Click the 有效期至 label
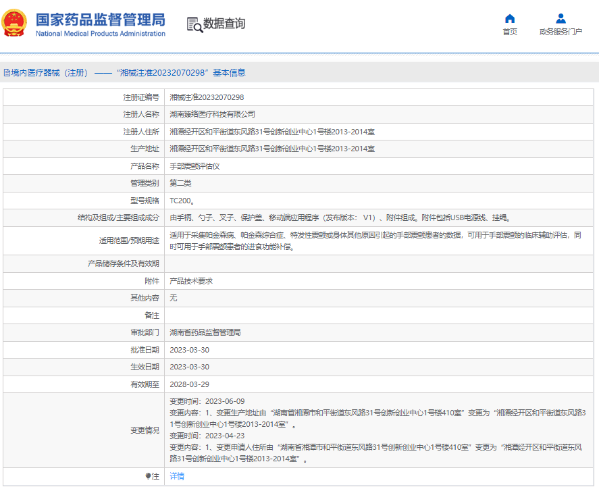599x489 pixels. click(x=145, y=384)
